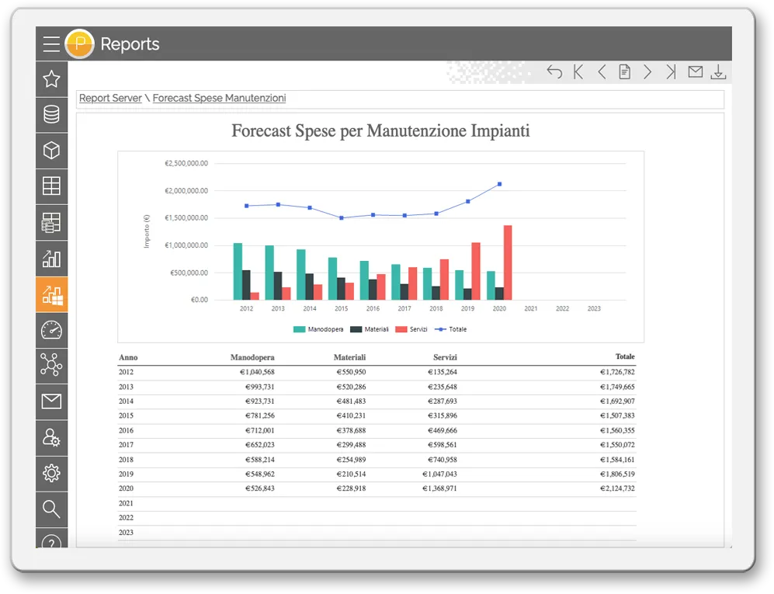This screenshot has width=774, height=594.
Task: Jump to the last report page
Action: coord(672,72)
